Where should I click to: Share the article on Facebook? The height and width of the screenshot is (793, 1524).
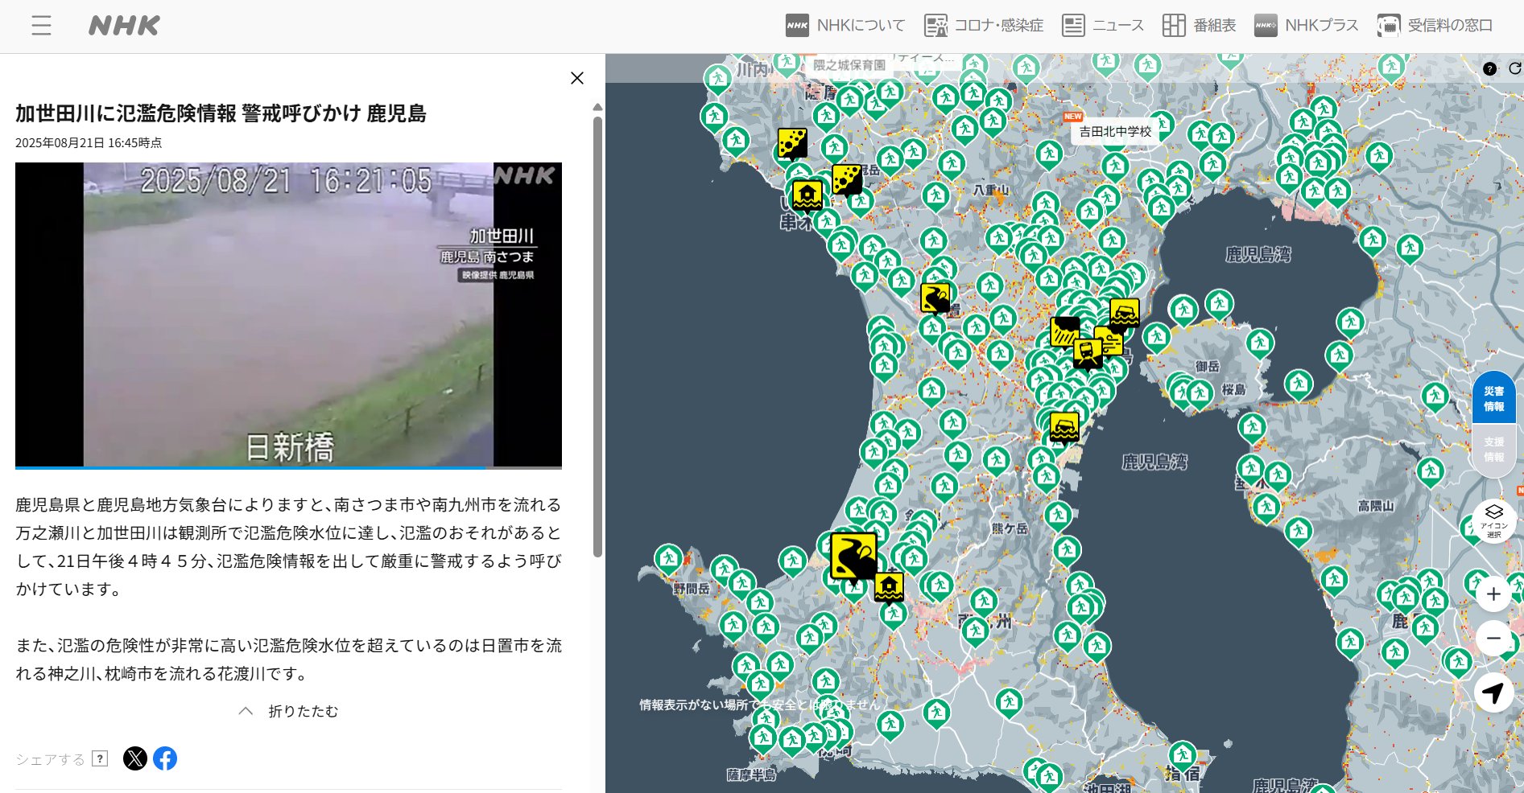167,757
